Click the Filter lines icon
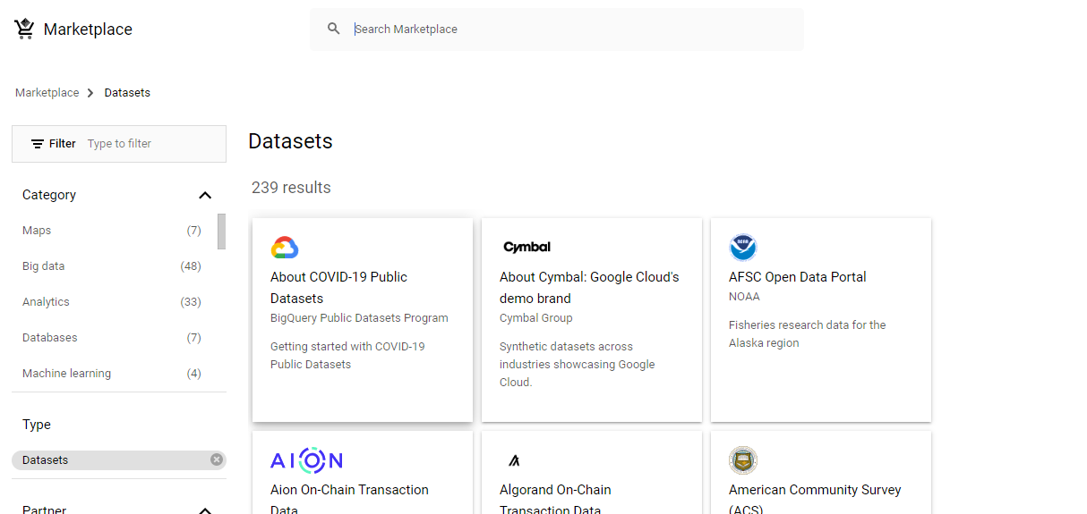Screen dimensions: 1087x514 click(38, 144)
